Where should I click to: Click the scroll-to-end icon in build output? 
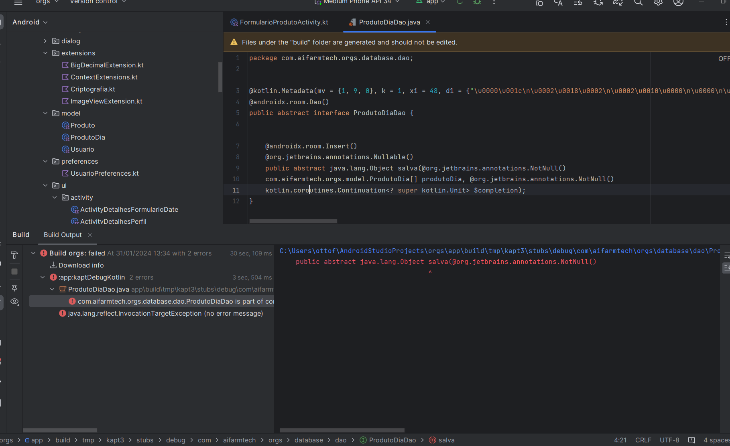[726, 268]
